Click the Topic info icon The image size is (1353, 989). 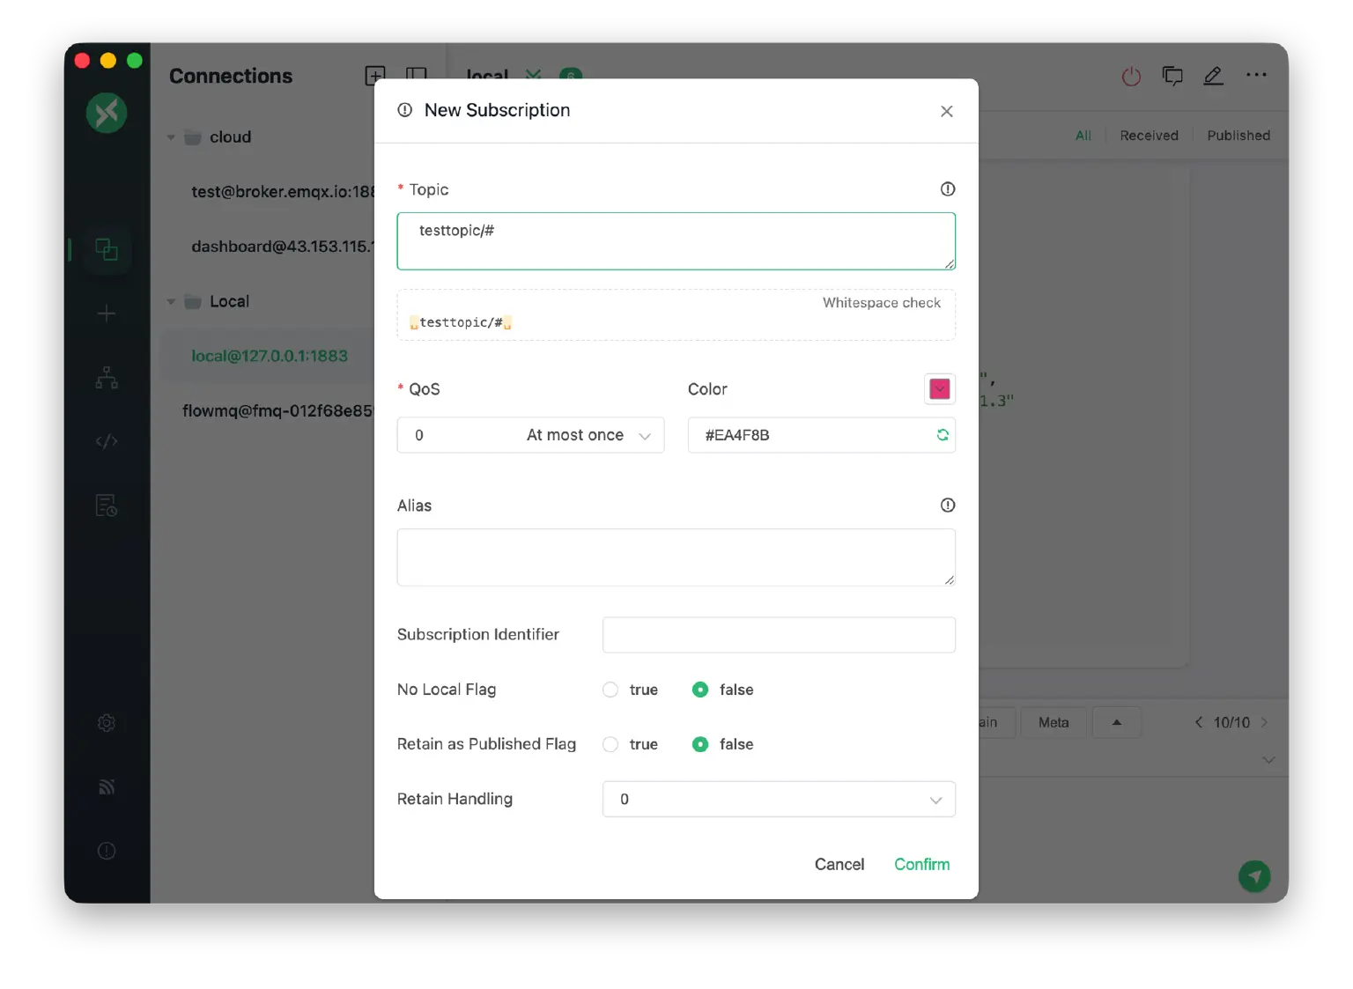point(948,189)
